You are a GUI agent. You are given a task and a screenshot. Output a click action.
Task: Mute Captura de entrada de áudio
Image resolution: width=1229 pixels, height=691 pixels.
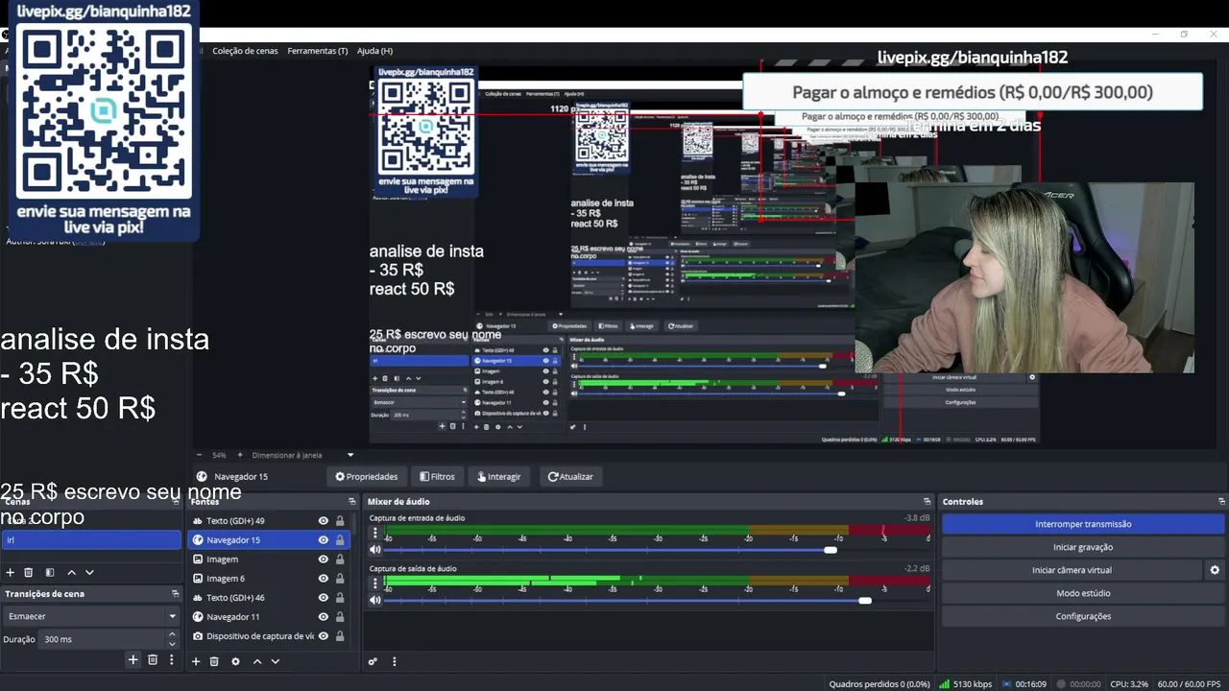point(375,550)
